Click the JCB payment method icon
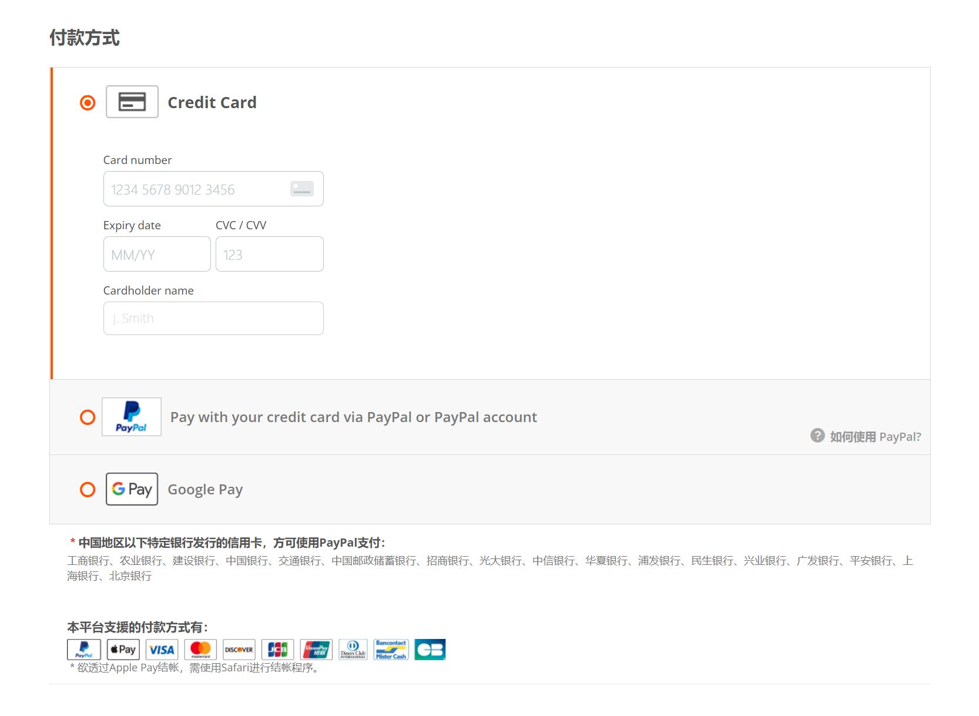Screen dimensions: 979x716 click(277, 649)
